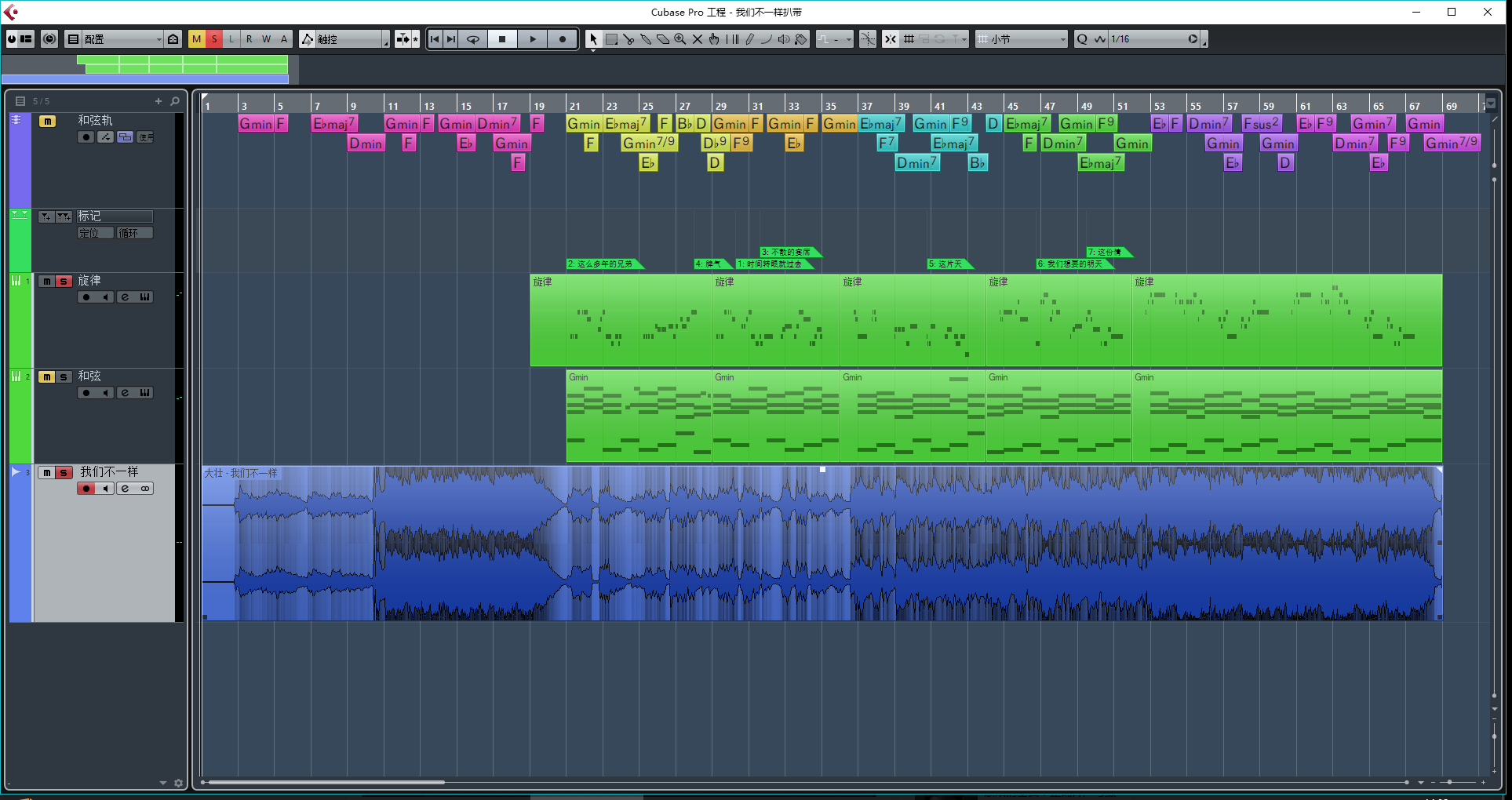Select the Draw pencil tool
1512x800 pixels.
(749, 38)
